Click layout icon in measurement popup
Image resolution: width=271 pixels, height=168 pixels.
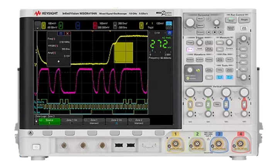coord(61,34)
